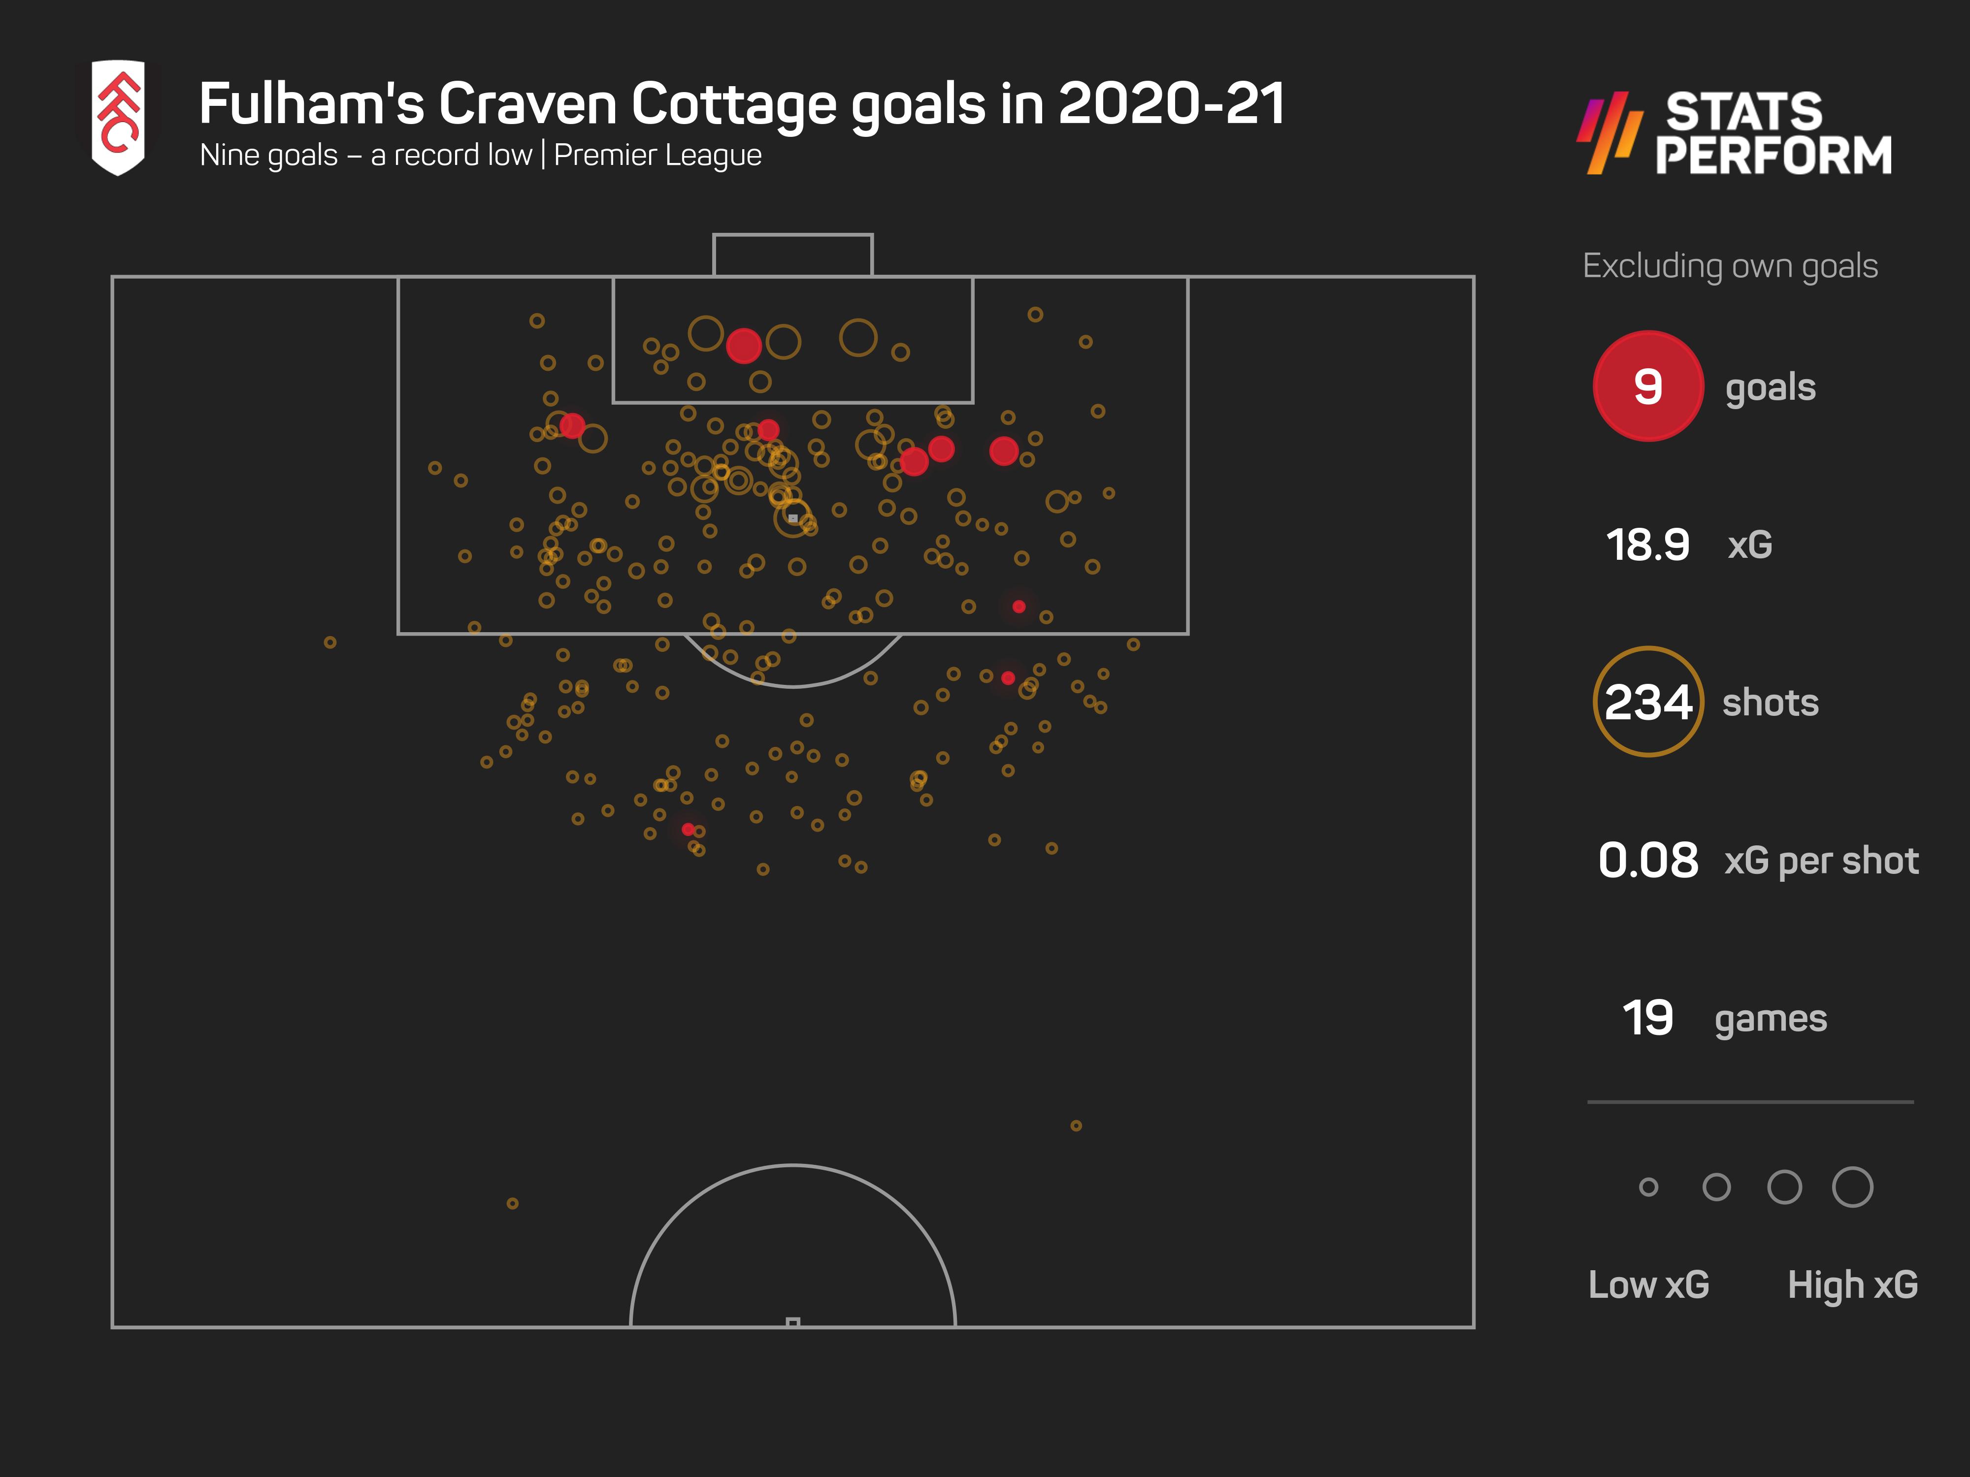Click the penalty spot marker

(x=792, y=518)
